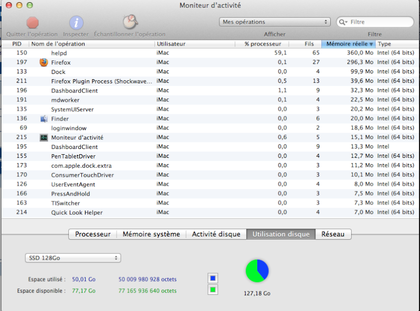Select the SystemUIServer process row
The image size is (420, 311).
[x=211, y=109]
